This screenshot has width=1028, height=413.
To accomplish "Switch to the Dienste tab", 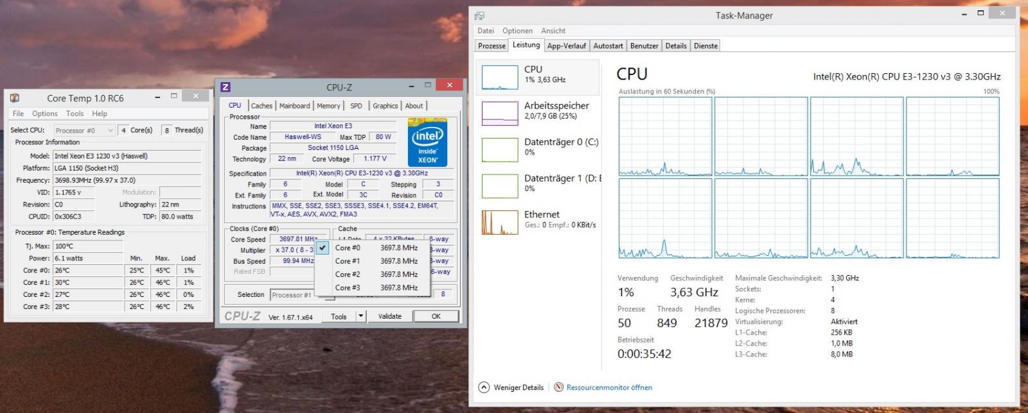I will tap(705, 46).
